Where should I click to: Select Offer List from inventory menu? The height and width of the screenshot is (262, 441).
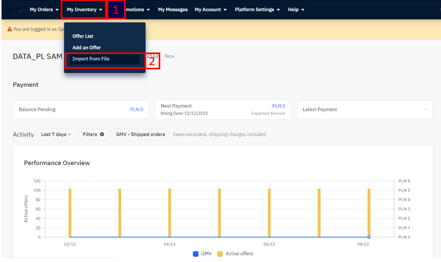[x=83, y=36]
